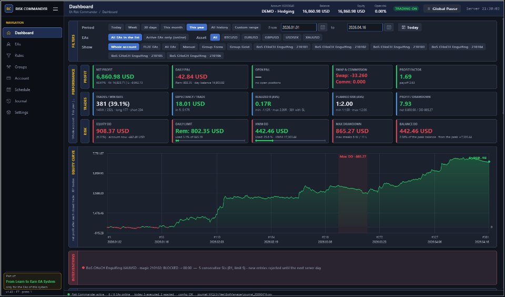Click the HWM DD usage progress bar
This screenshot has width=505, height=297.
[x=290, y=141]
